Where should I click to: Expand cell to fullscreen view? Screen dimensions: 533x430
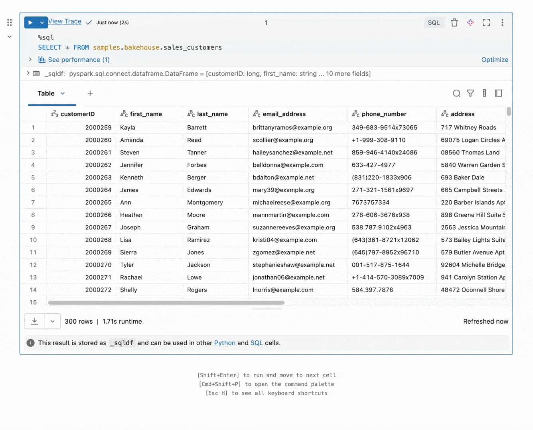pyautogui.click(x=486, y=23)
